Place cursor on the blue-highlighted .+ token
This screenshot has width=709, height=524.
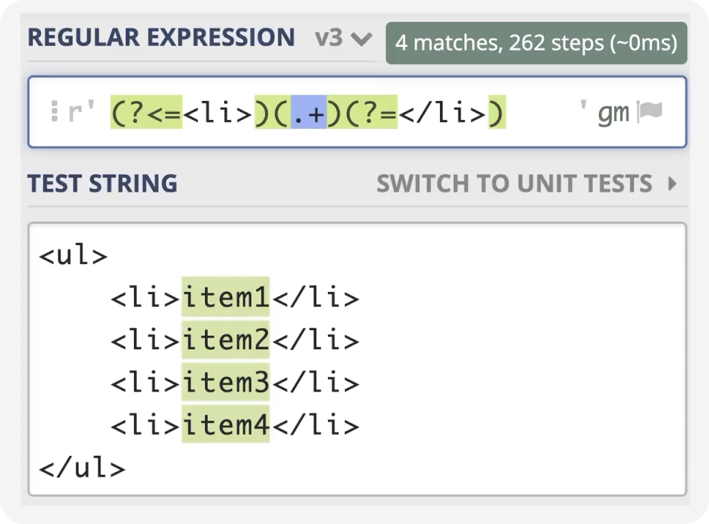308,113
